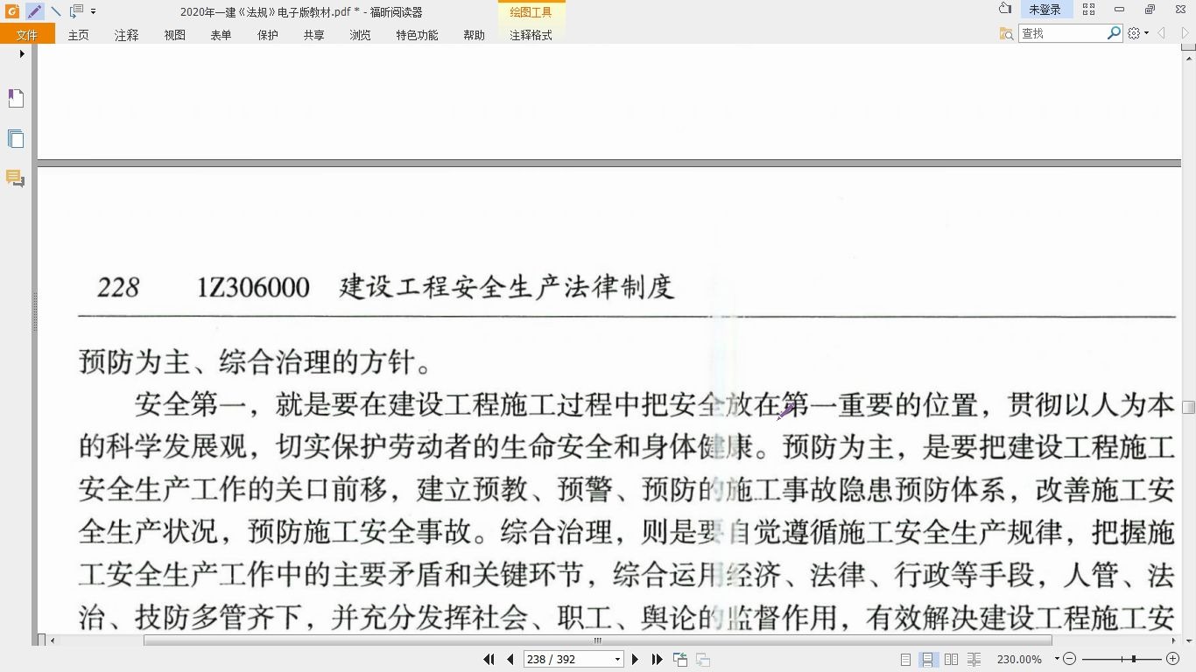Switch to the 注释 ribbon tab
This screenshot has height=672, width=1196.
tap(125, 35)
